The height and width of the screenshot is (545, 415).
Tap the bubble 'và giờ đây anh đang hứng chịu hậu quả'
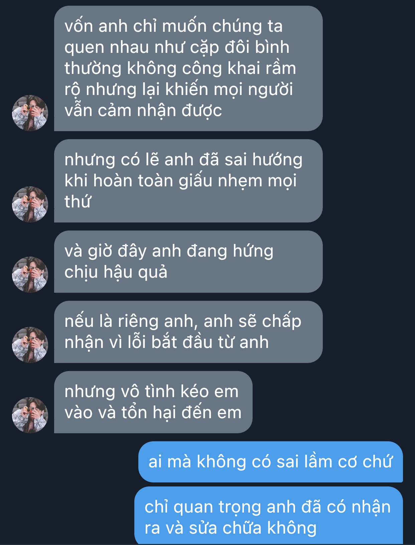pos(188,261)
